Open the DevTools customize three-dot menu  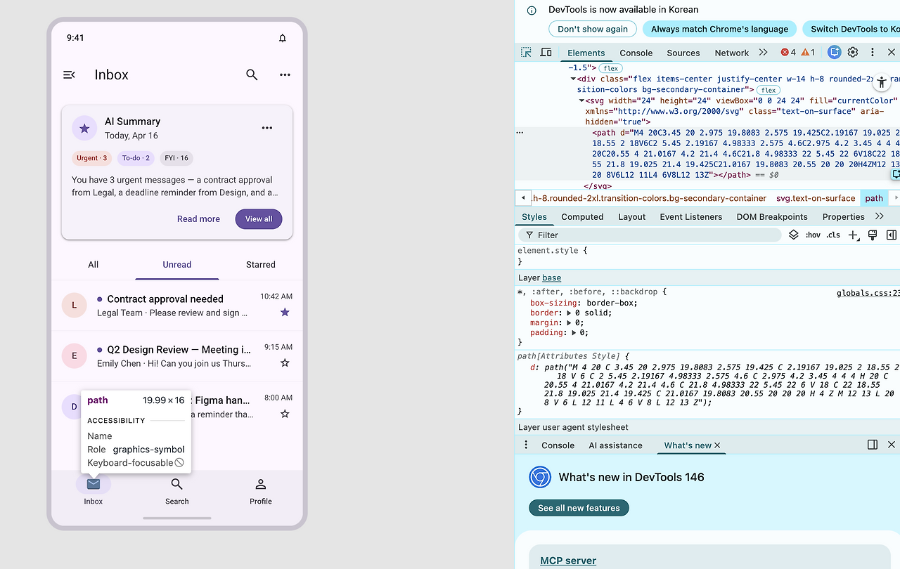(873, 52)
